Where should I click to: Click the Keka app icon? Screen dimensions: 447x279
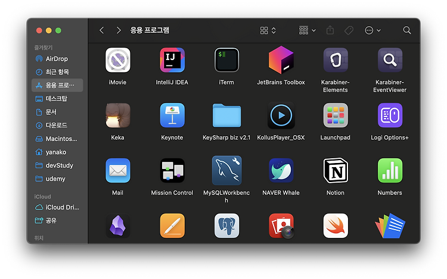tap(118, 115)
